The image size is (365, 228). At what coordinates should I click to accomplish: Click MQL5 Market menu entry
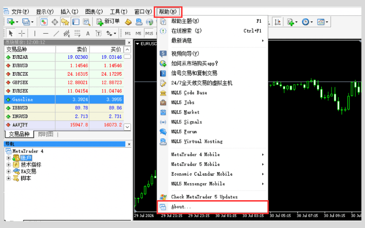coord(213,112)
